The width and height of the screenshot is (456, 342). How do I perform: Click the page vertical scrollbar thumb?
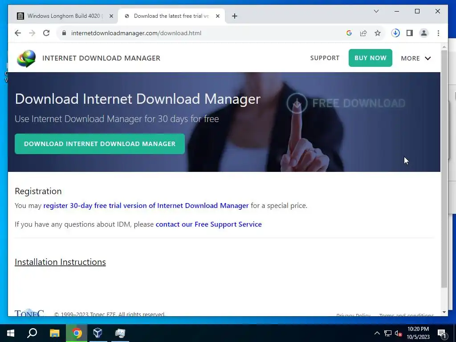[444, 169]
